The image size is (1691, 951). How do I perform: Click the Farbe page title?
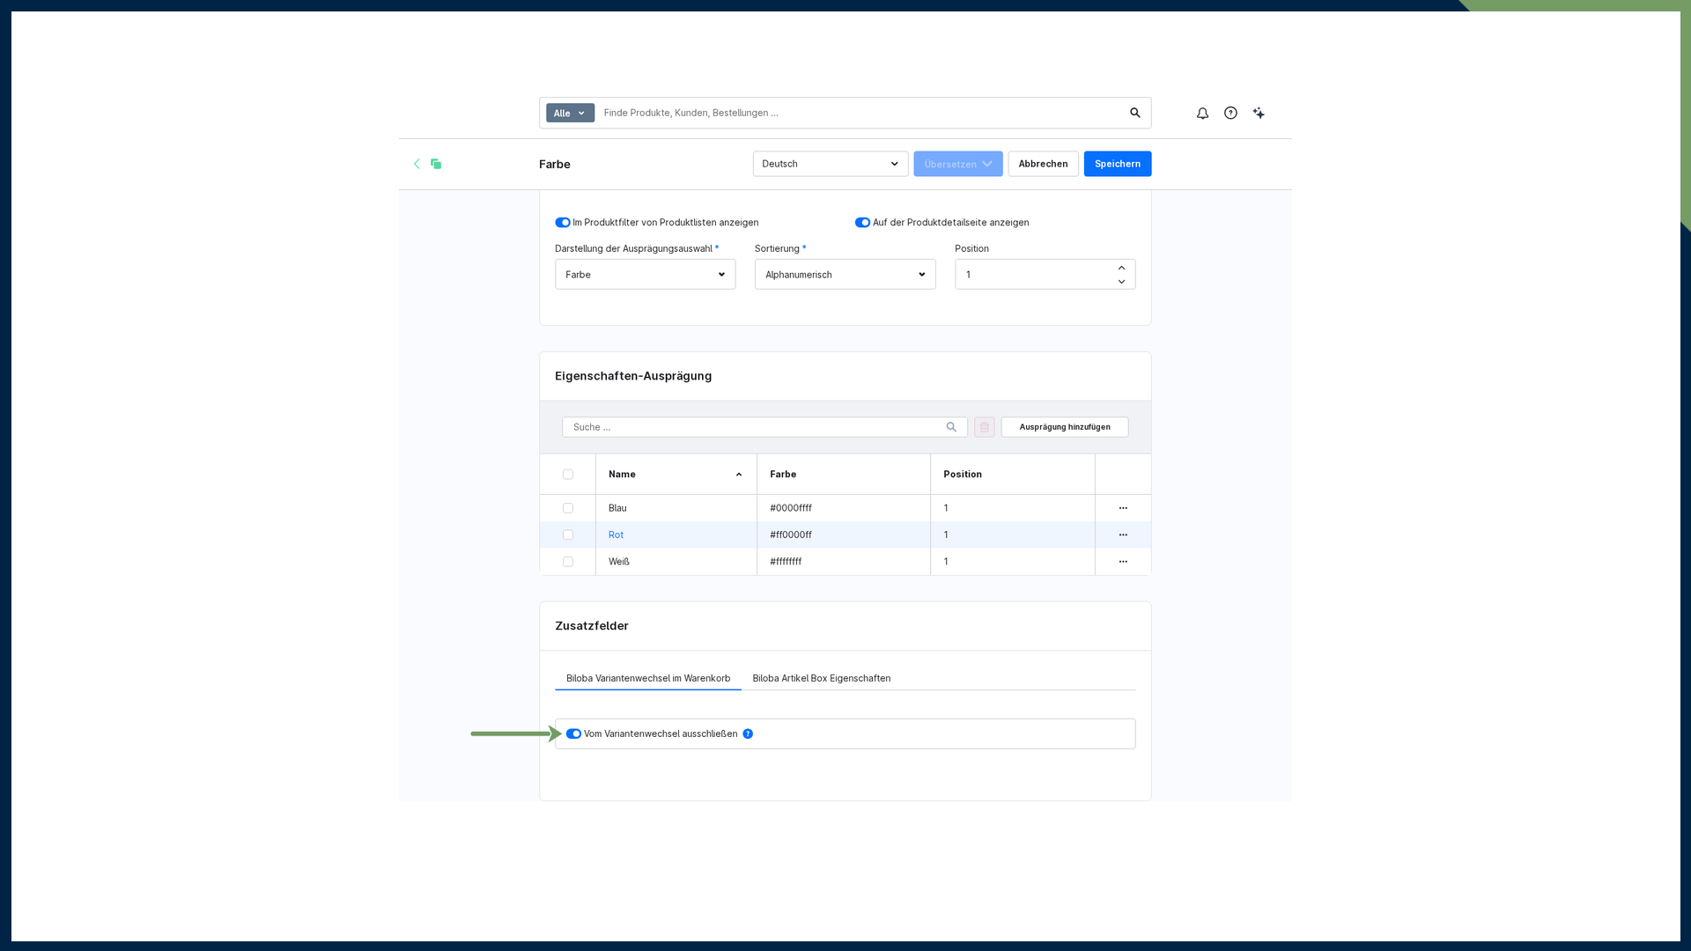(x=555, y=165)
